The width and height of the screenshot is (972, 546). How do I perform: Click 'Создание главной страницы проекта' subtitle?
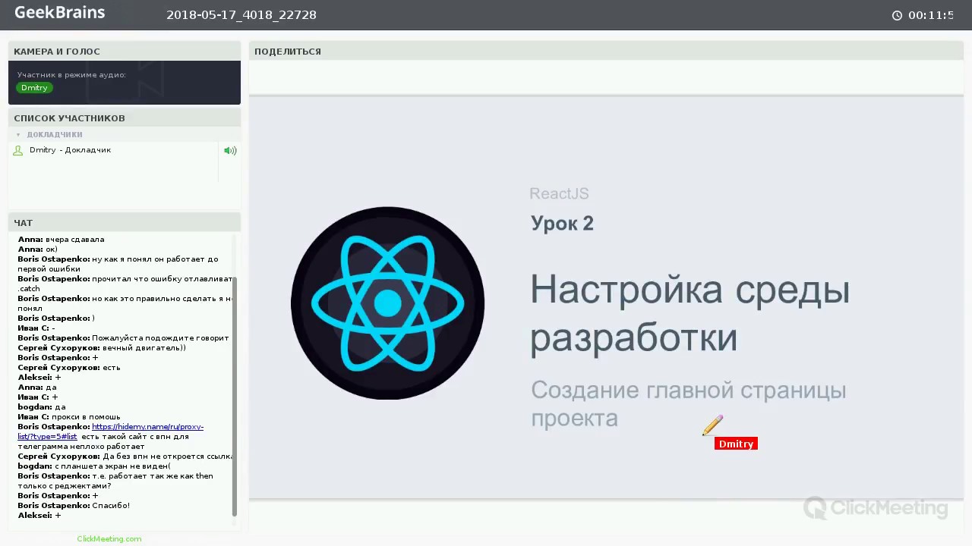pos(688,404)
